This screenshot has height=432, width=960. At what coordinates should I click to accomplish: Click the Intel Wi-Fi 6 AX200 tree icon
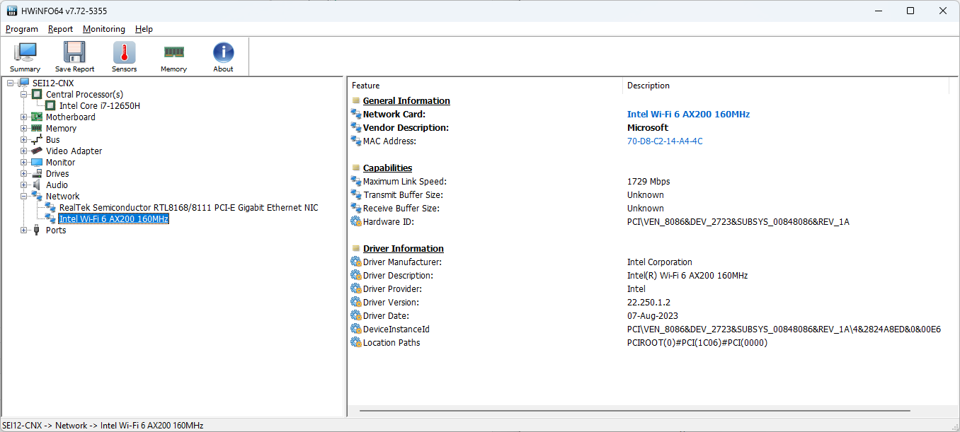pos(50,219)
